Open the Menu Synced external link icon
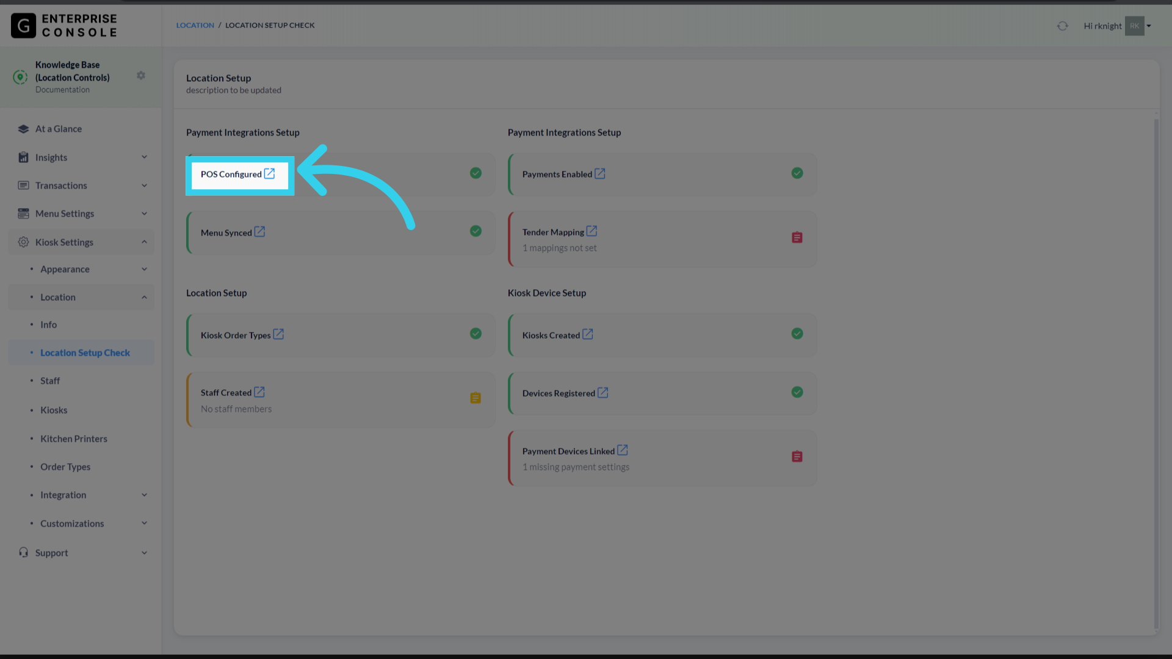Image resolution: width=1172 pixels, height=659 pixels. tap(259, 232)
